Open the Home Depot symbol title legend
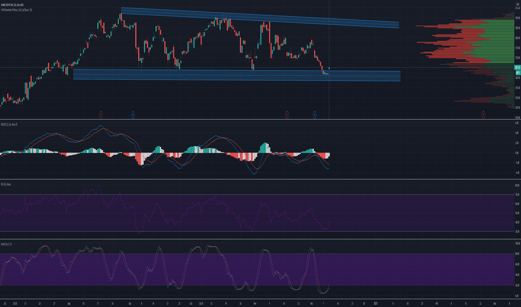521x307 pixels. 12,5
